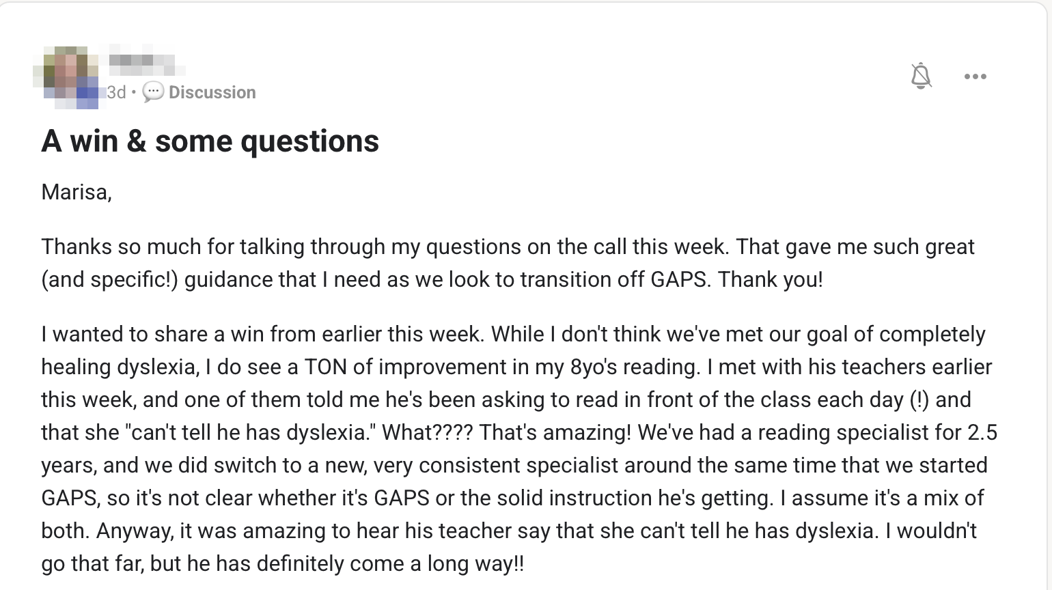The height and width of the screenshot is (590, 1052).
Task: Select the Discussion category label
Action: click(212, 92)
